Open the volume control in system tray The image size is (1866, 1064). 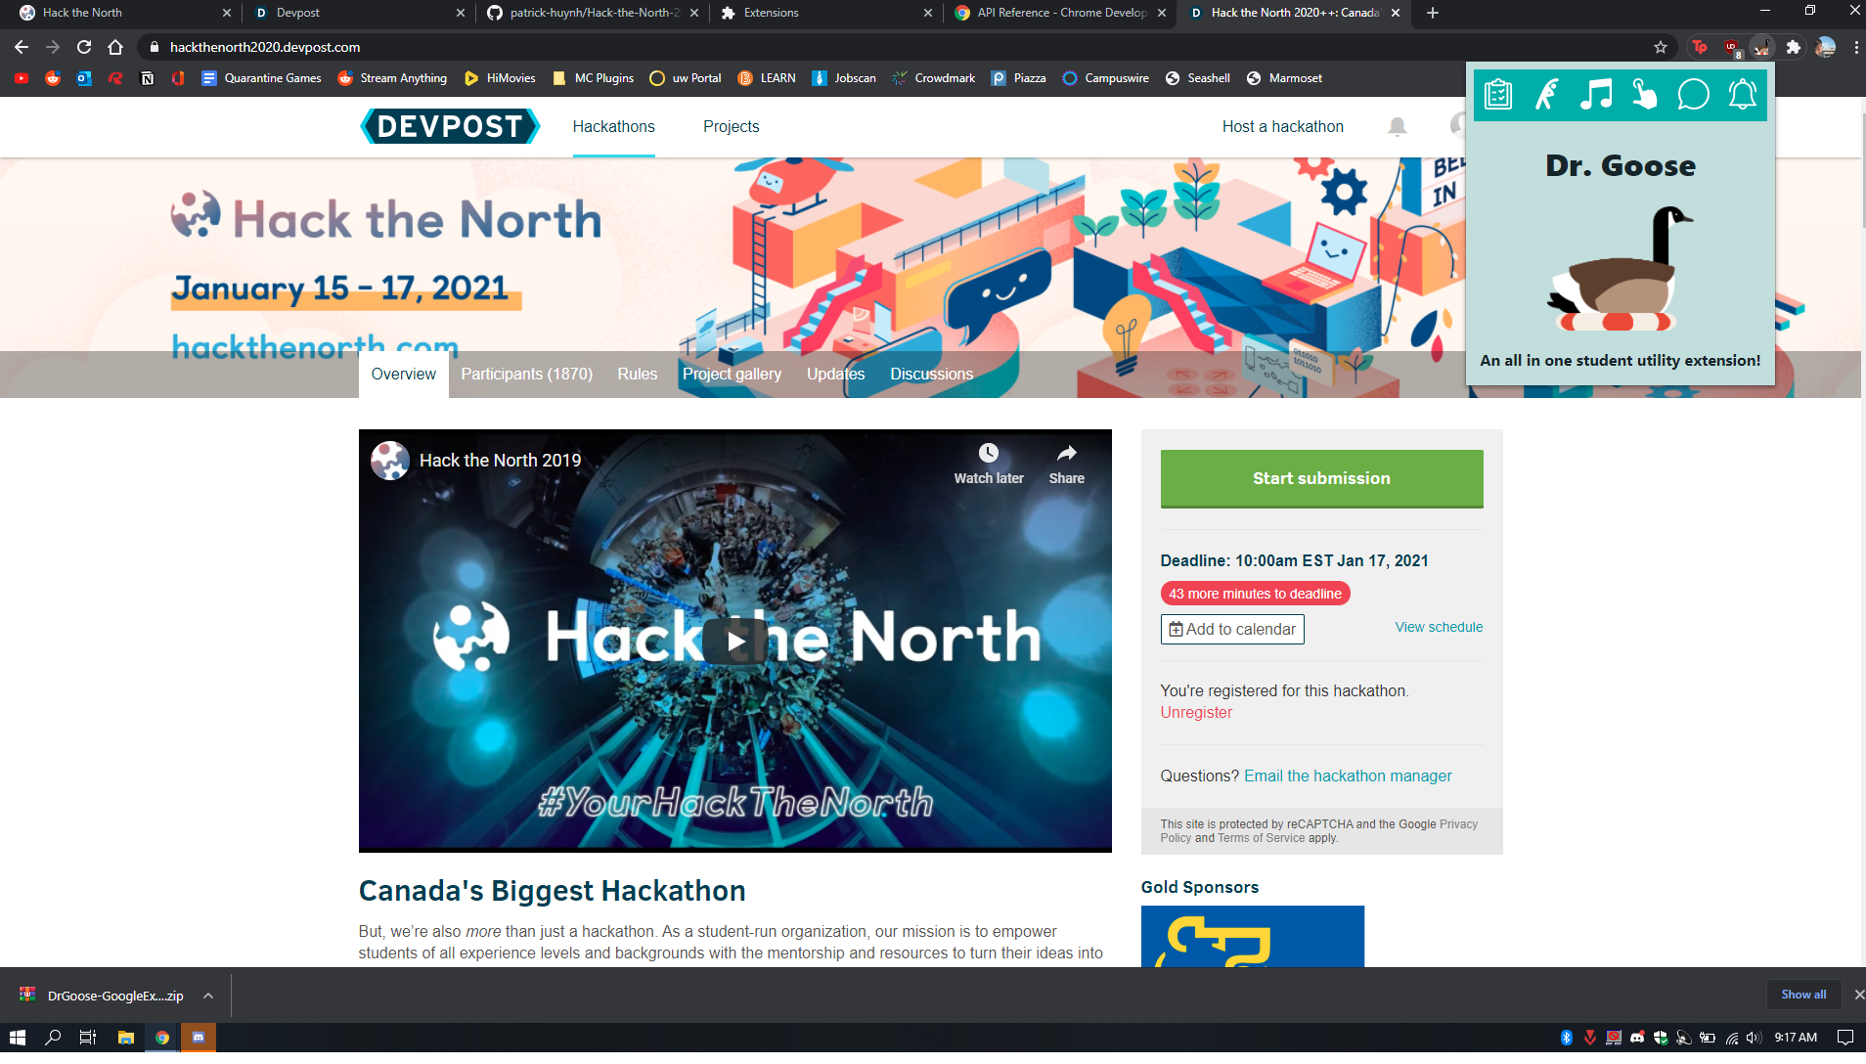[1755, 1038]
